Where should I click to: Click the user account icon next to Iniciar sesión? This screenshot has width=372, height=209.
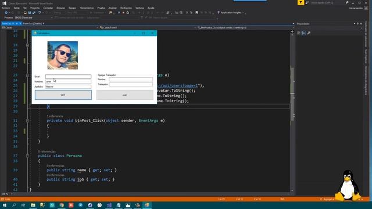pos(366,8)
